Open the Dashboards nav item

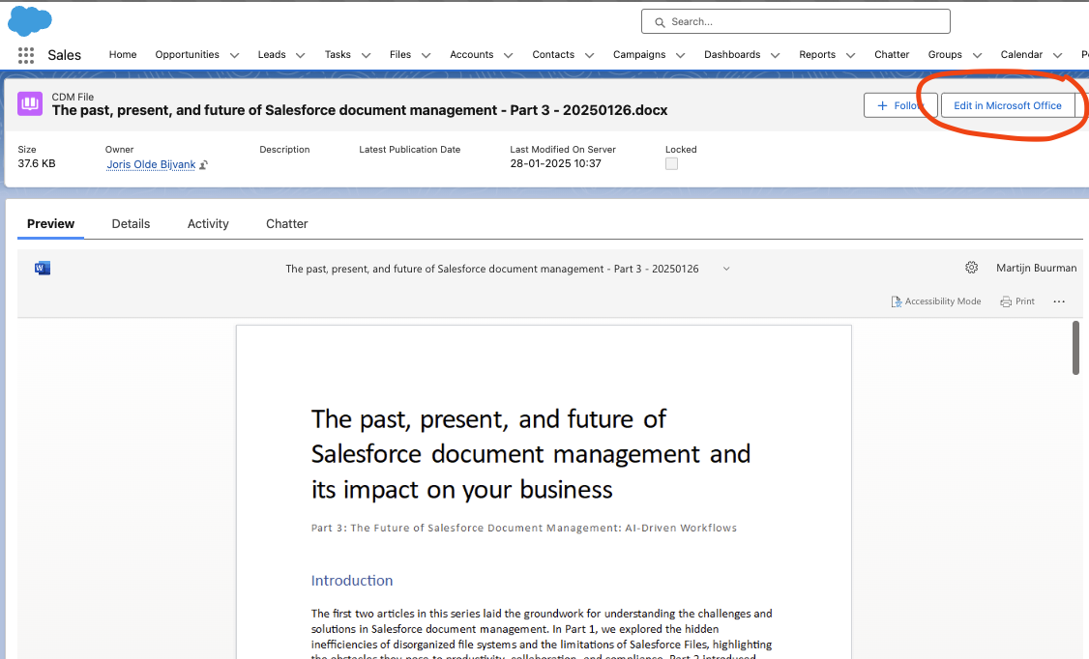pyautogui.click(x=732, y=54)
